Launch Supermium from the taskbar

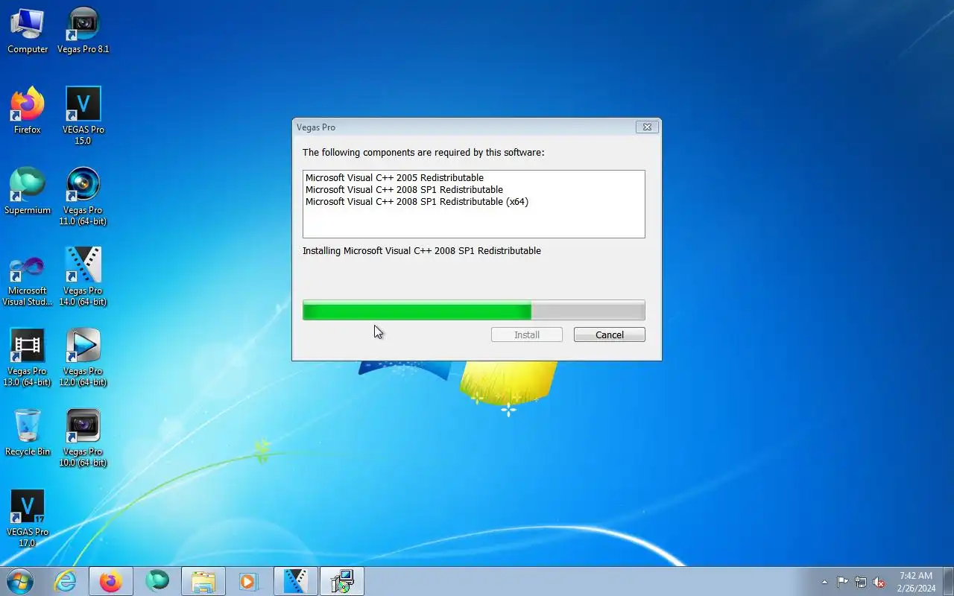click(x=157, y=581)
